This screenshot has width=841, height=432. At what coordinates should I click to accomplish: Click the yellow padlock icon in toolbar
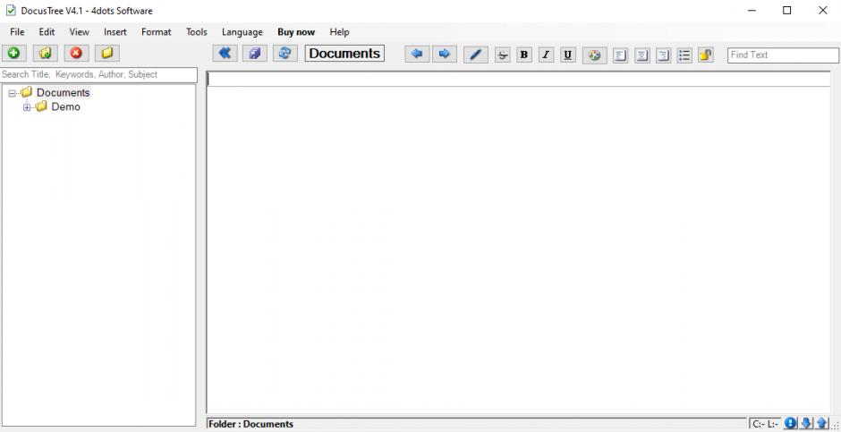coord(706,55)
